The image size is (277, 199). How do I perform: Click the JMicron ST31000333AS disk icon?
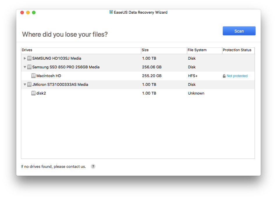click(29, 84)
